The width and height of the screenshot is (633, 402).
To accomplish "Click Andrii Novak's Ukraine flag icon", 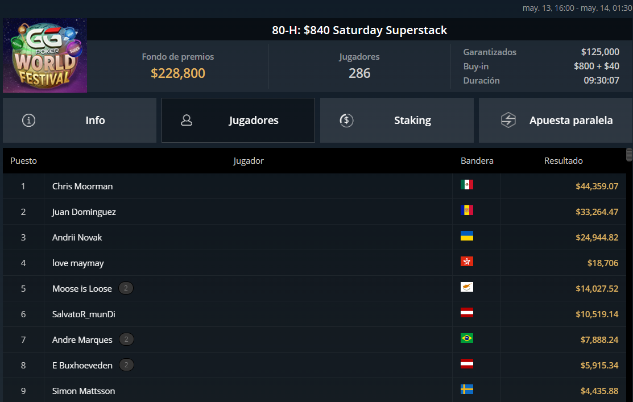I will tap(467, 236).
